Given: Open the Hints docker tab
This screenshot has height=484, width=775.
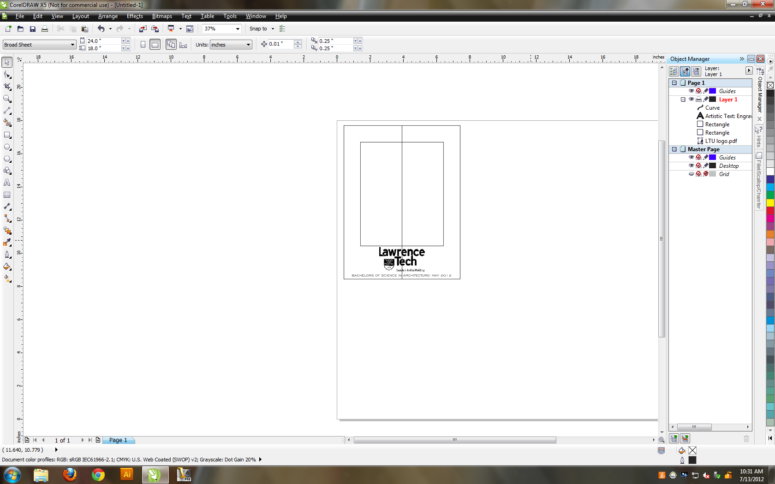Looking at the screenshot, I should [x=758, y=137].
